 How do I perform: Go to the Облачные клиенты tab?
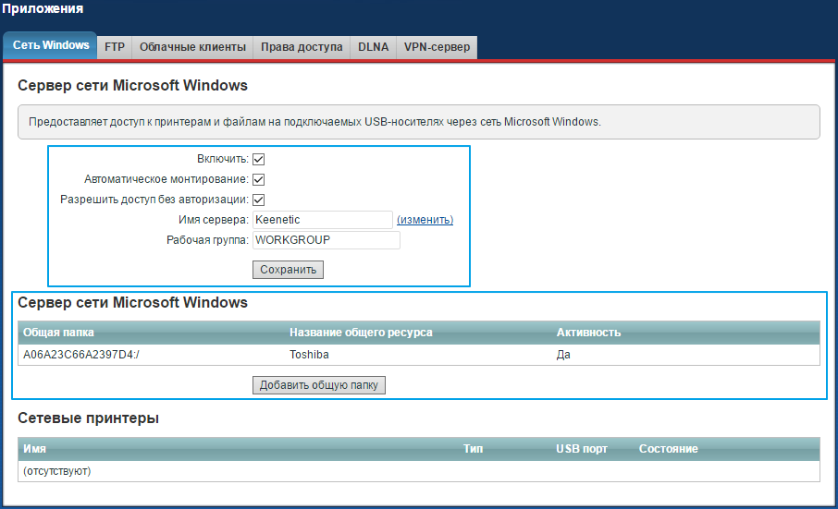click(192, 47)
